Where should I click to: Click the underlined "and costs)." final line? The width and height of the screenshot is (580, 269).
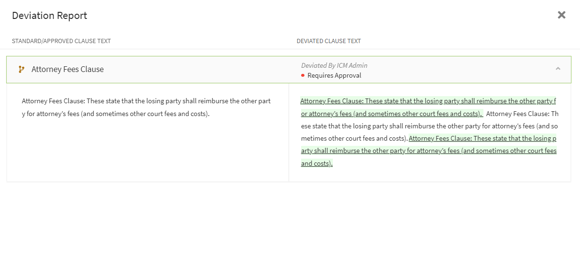[317, 164]
